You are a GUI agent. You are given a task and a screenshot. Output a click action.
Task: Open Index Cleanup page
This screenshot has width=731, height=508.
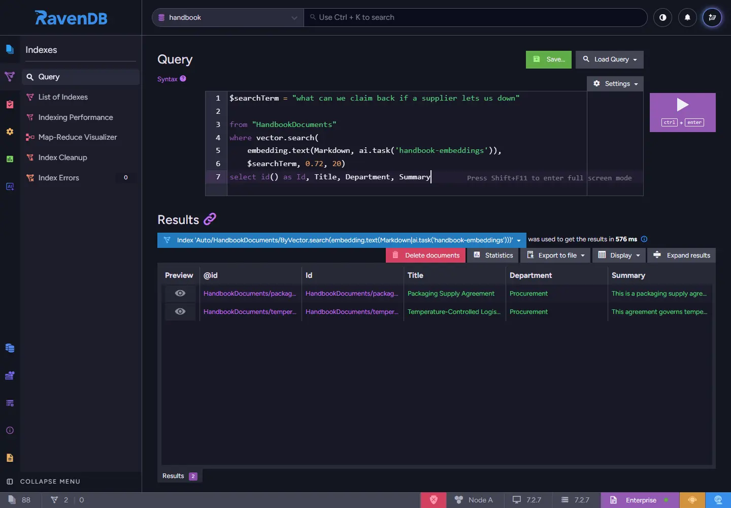coord(62,157)
